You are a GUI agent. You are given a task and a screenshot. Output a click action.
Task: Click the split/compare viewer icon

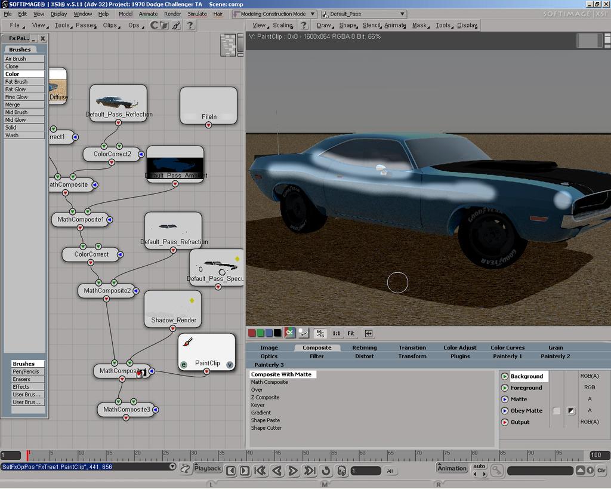369,333
